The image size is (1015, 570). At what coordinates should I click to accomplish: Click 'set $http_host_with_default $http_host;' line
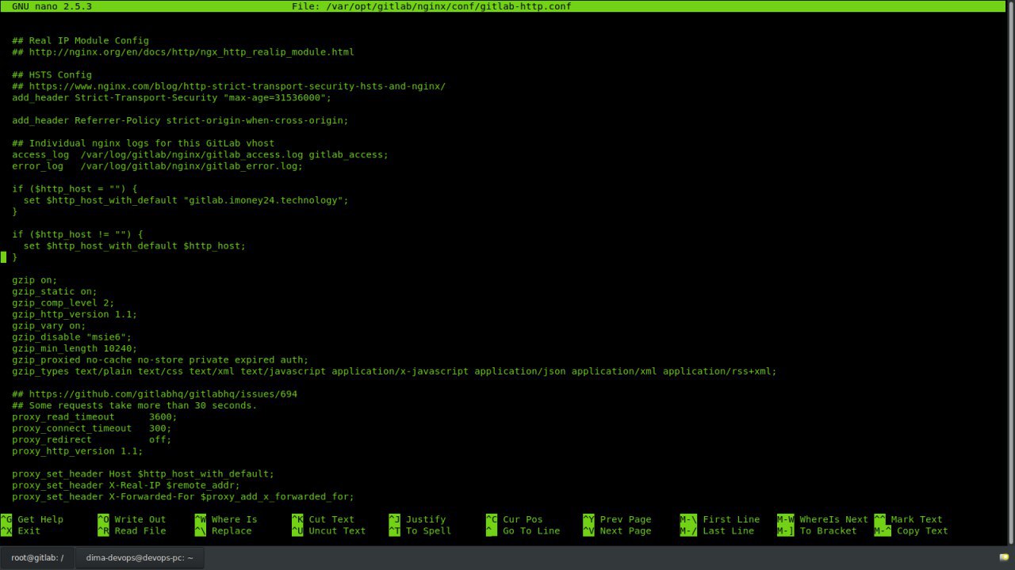(x=134, y=246)
